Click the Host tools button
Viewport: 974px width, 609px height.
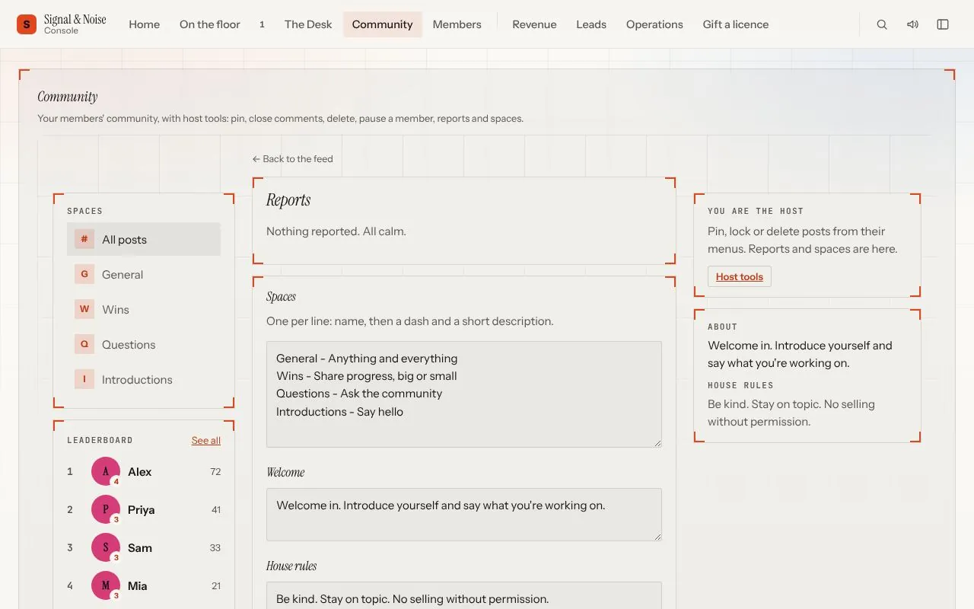point(740,276)
